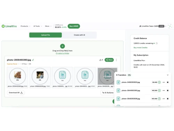
Task: Open the three-dot menu next to Share
Action: point(116,60)
